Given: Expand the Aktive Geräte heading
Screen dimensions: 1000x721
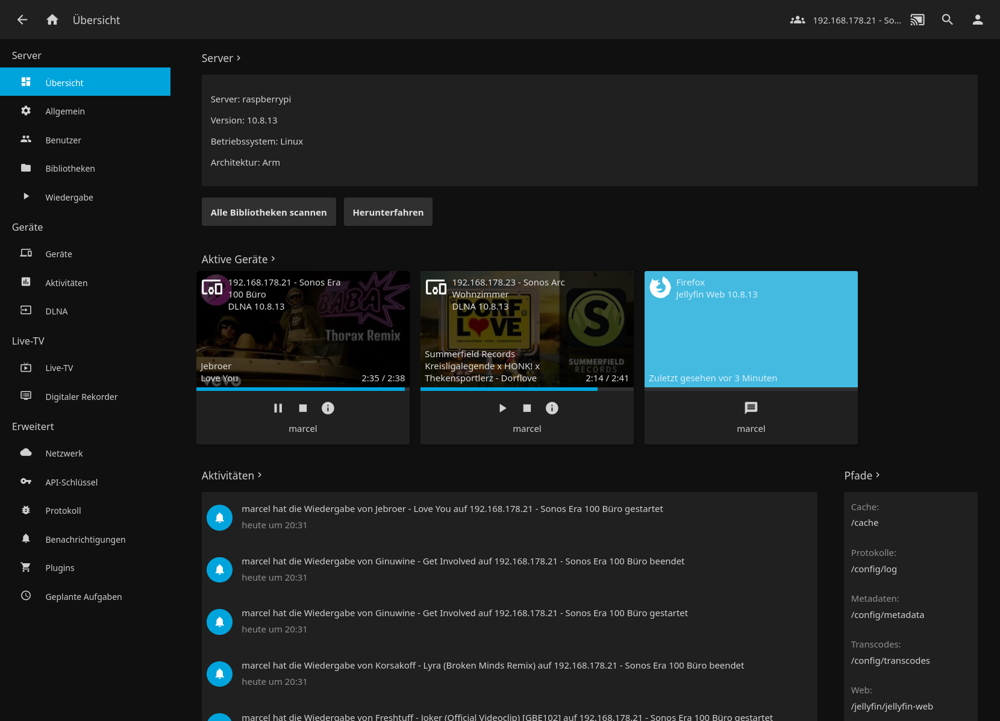Looking at the screenshot, I should 239,259.
